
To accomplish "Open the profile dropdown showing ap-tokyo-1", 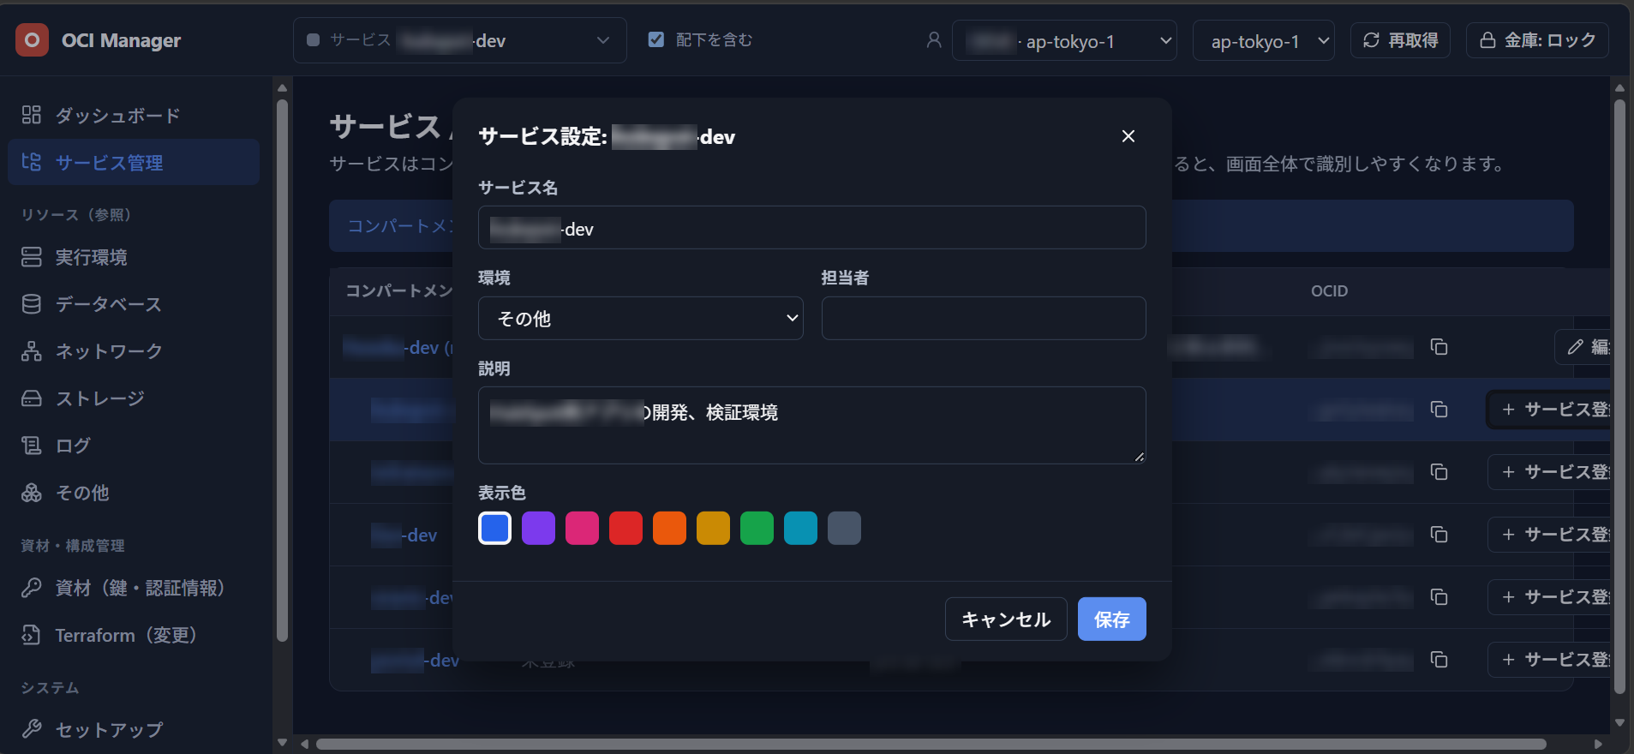I will (x=1064, y=41).
